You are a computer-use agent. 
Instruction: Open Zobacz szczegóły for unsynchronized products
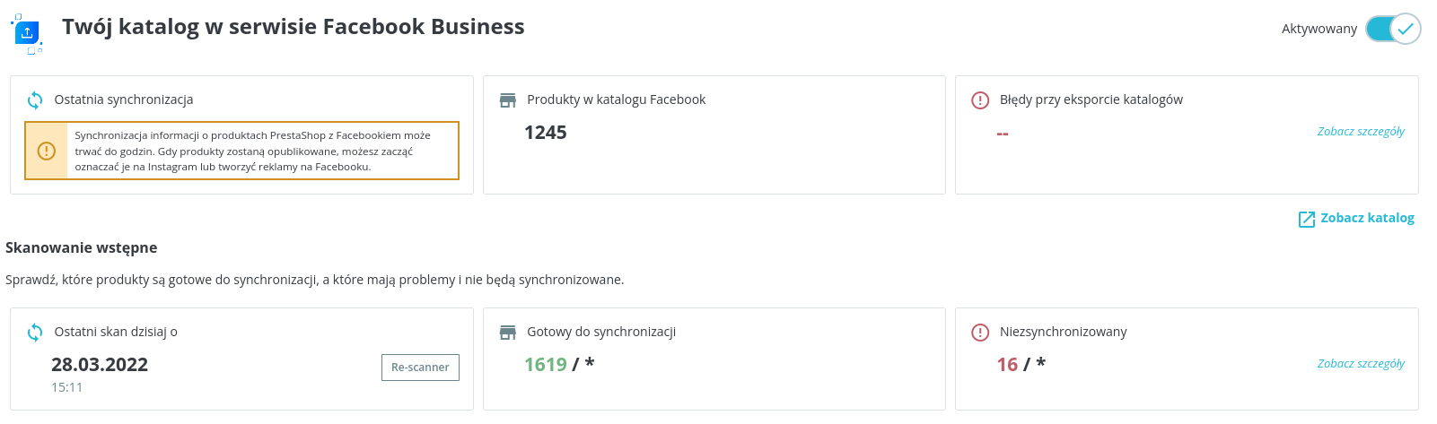click(x=1361, y=364)
